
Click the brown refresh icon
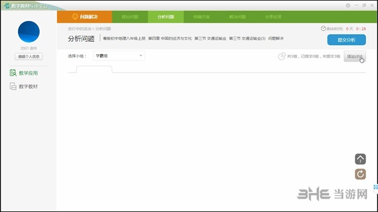[x=361, y=174]
